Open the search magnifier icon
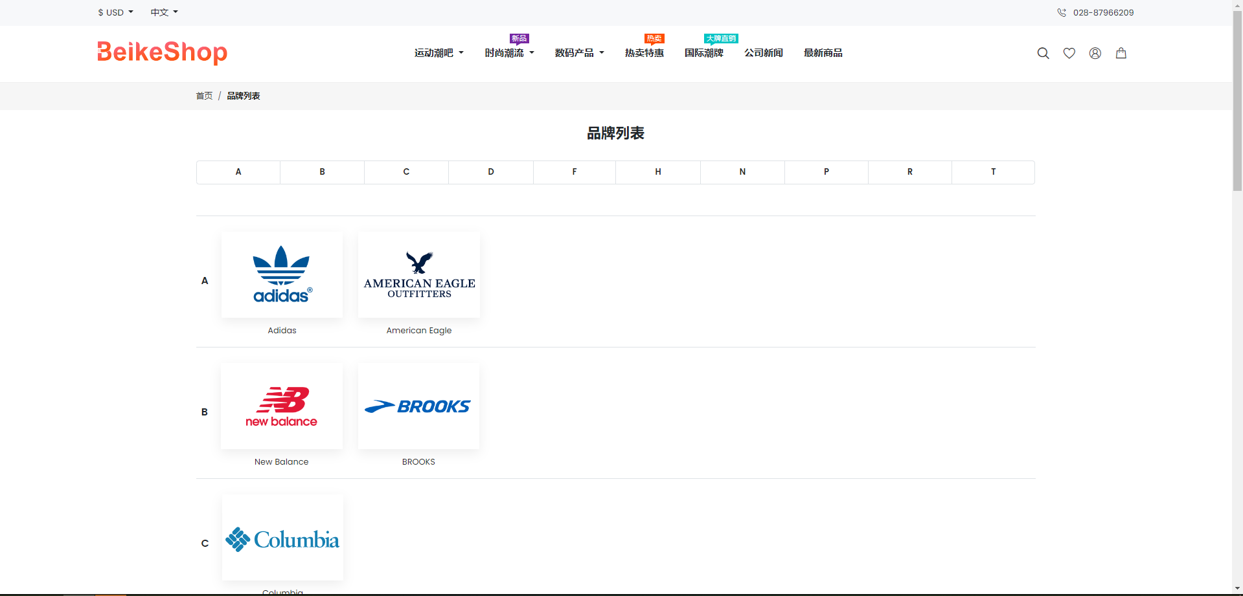The image size is (1243, 596). (1043, 53)
